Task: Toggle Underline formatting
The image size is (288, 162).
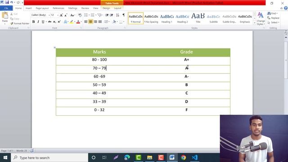Action: (43, 22)
